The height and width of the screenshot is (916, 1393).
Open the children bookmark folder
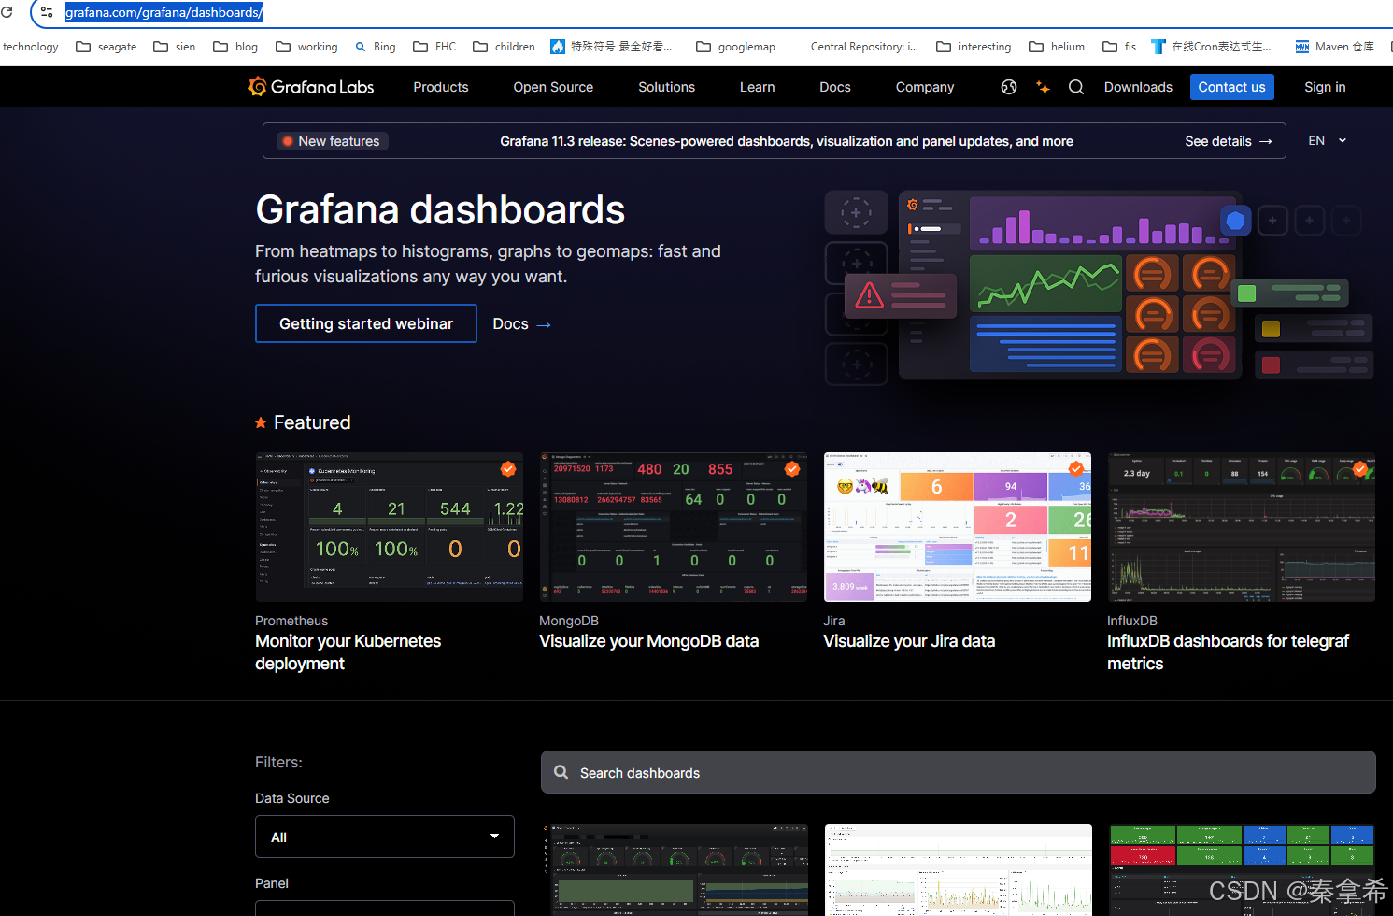(x=504, y=47)
